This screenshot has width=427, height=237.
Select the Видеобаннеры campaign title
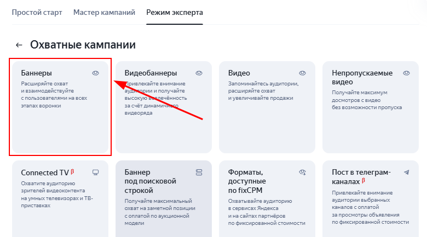point(151,73)
